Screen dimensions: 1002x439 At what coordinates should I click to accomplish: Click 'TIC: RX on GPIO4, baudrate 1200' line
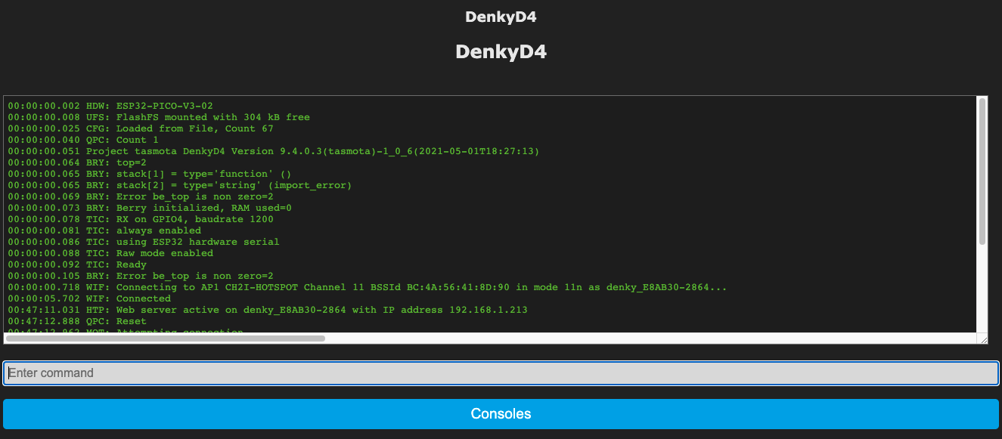[x=141, y=219]
